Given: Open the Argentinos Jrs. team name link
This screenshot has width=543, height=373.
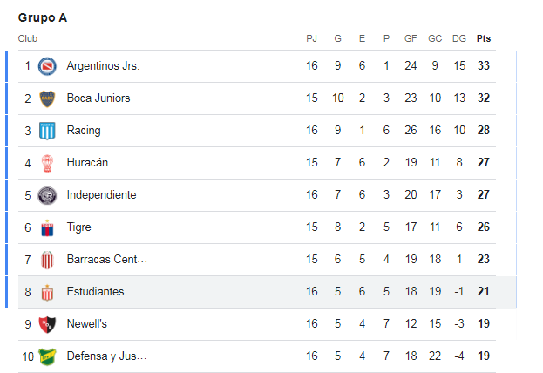Looking at the screenshot, I should [103, 65].
